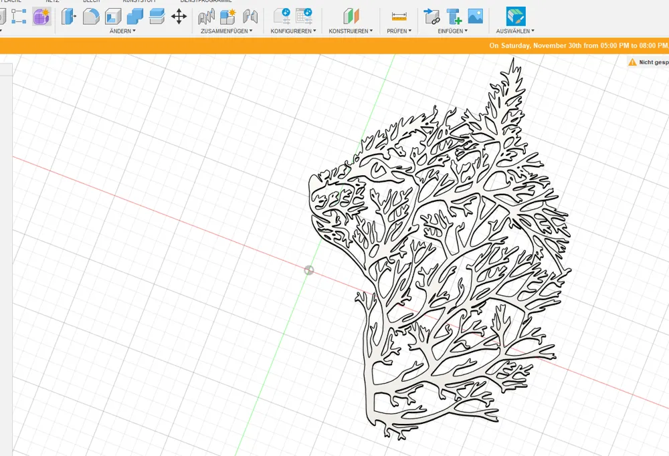
Task: Select the Split Body tool in Ändern
Action: coord(157,17)
